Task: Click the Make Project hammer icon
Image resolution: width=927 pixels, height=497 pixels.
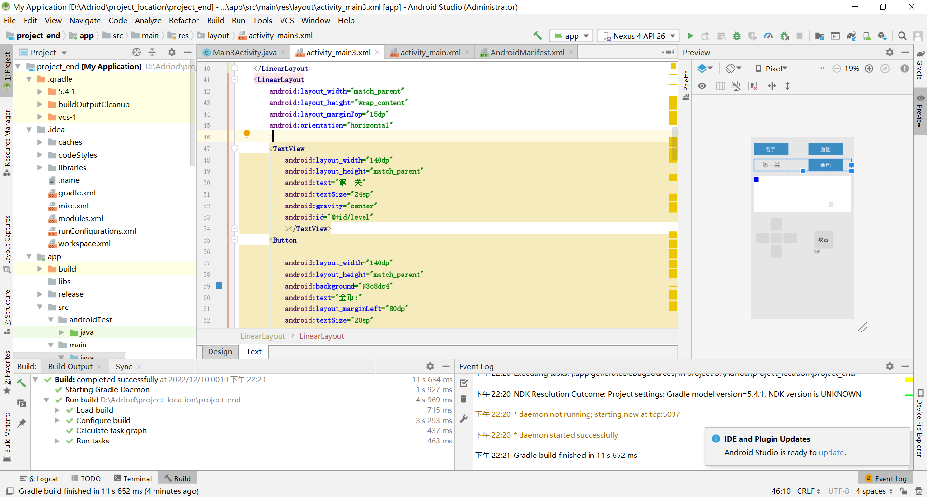Action: pos(537,36)
